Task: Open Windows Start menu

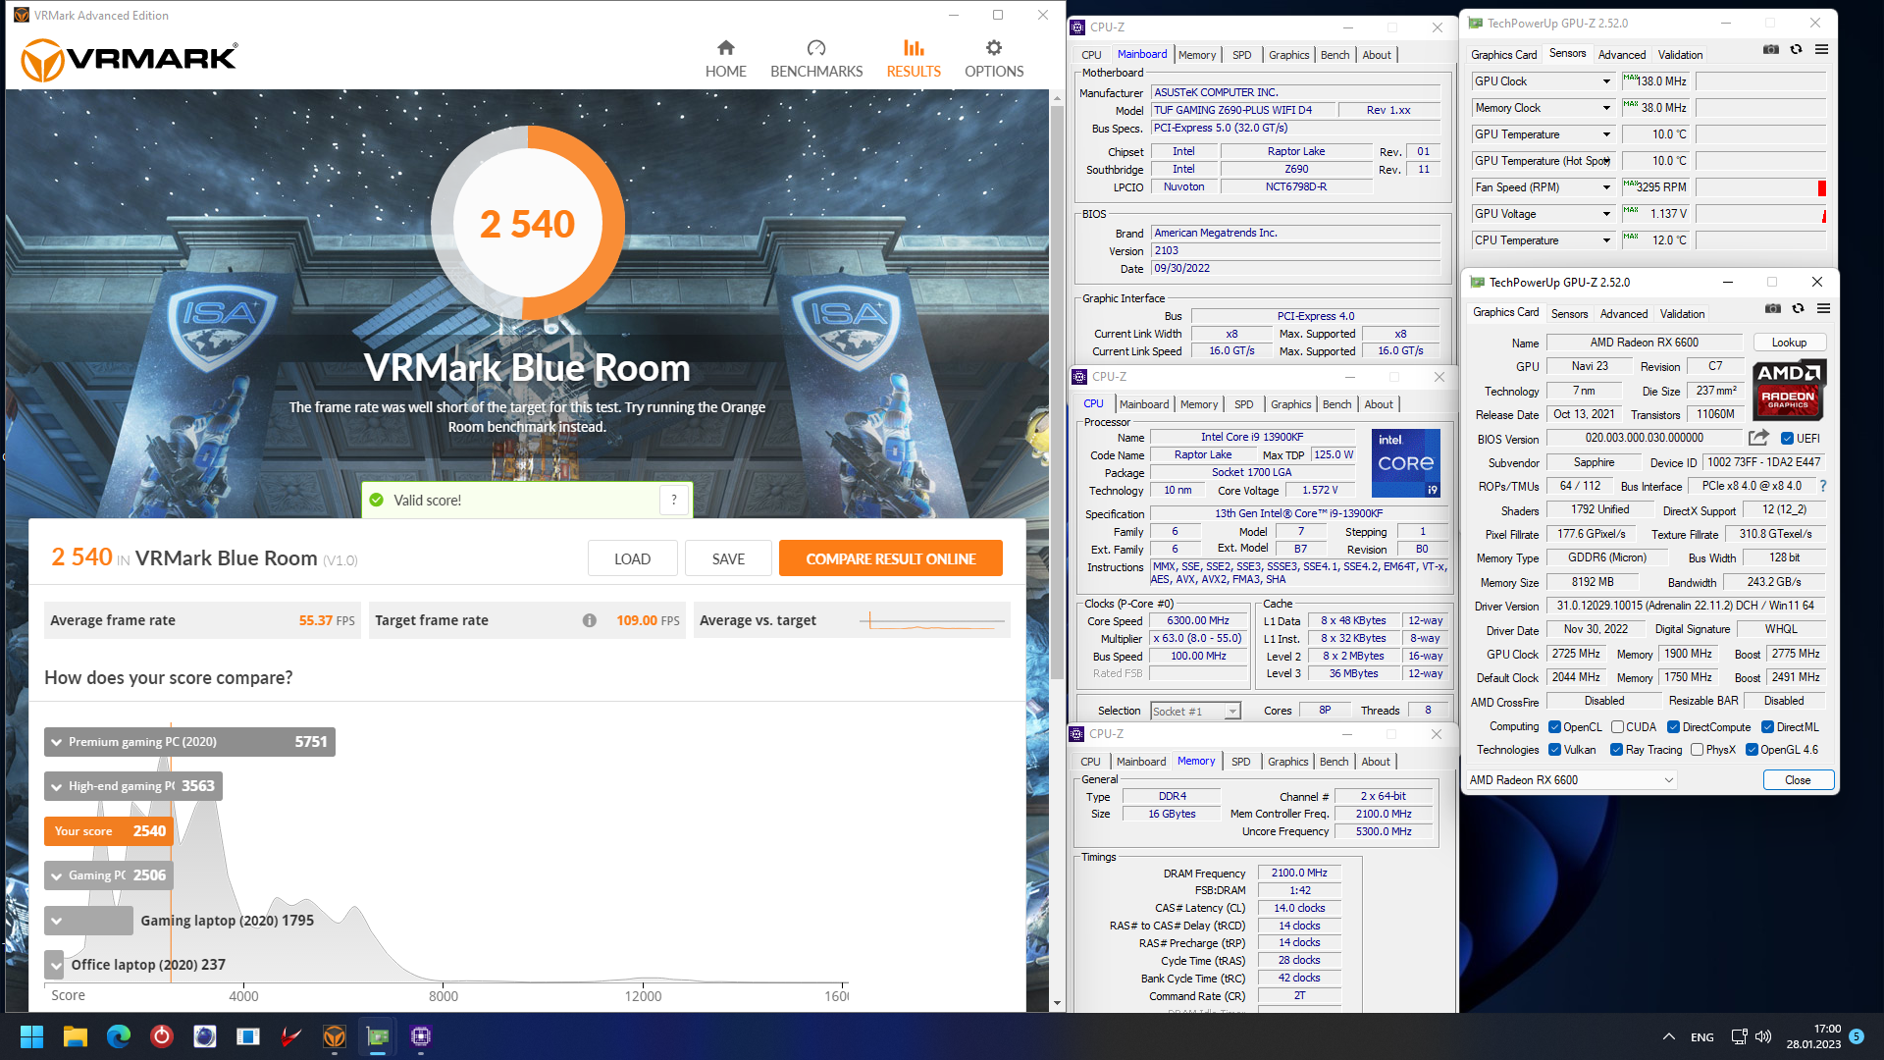Action: coord(31,1036)
